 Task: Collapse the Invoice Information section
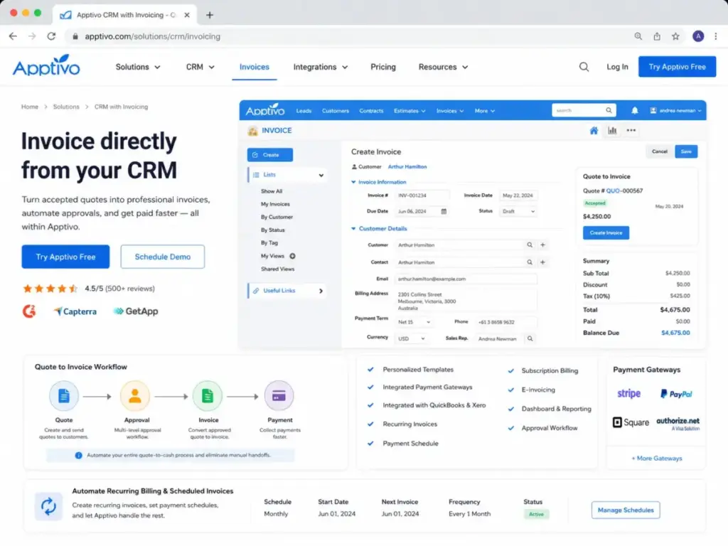353,182
